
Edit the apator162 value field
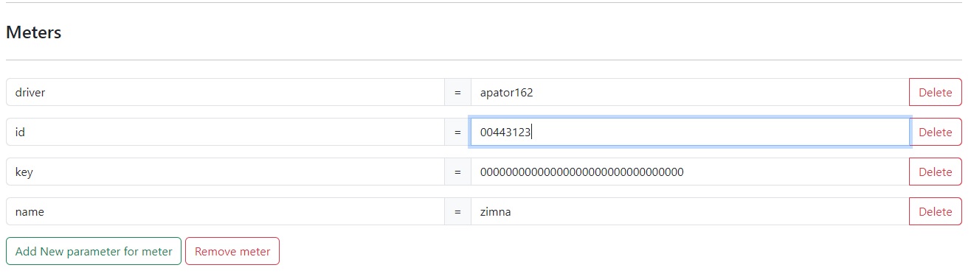pyautogui.click(x=690, y=93)
